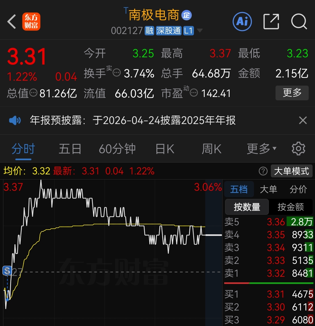Open chart settings gear icon
315x326 pixels.
pos(298,149)
